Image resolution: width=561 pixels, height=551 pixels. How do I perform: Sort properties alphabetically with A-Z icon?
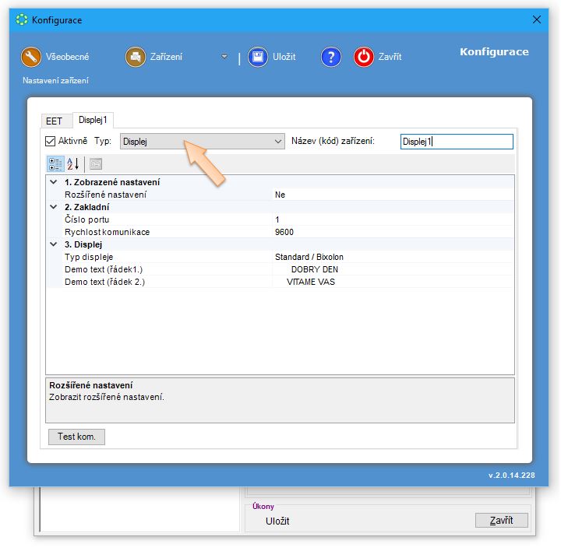click(73, 163)
